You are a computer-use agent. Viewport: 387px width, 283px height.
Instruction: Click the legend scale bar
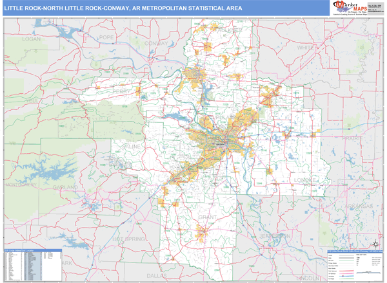368,273
